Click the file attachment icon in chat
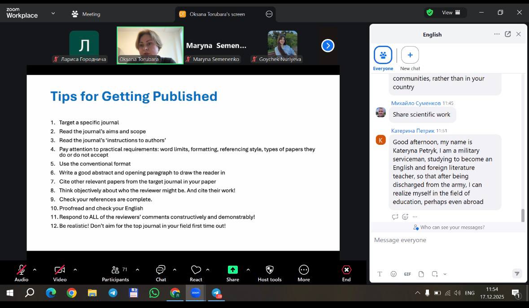Image resolution: width=529 pixels, height=308 pixels. [421, 274]
